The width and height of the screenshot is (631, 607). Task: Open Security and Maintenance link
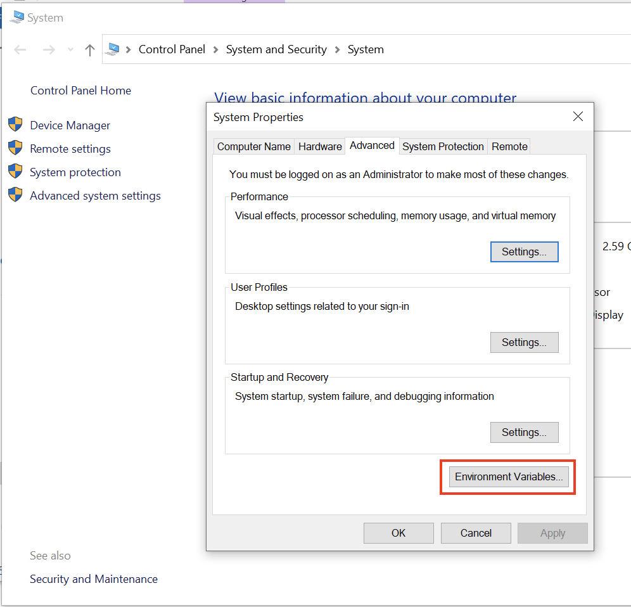[x=94, y=579]
